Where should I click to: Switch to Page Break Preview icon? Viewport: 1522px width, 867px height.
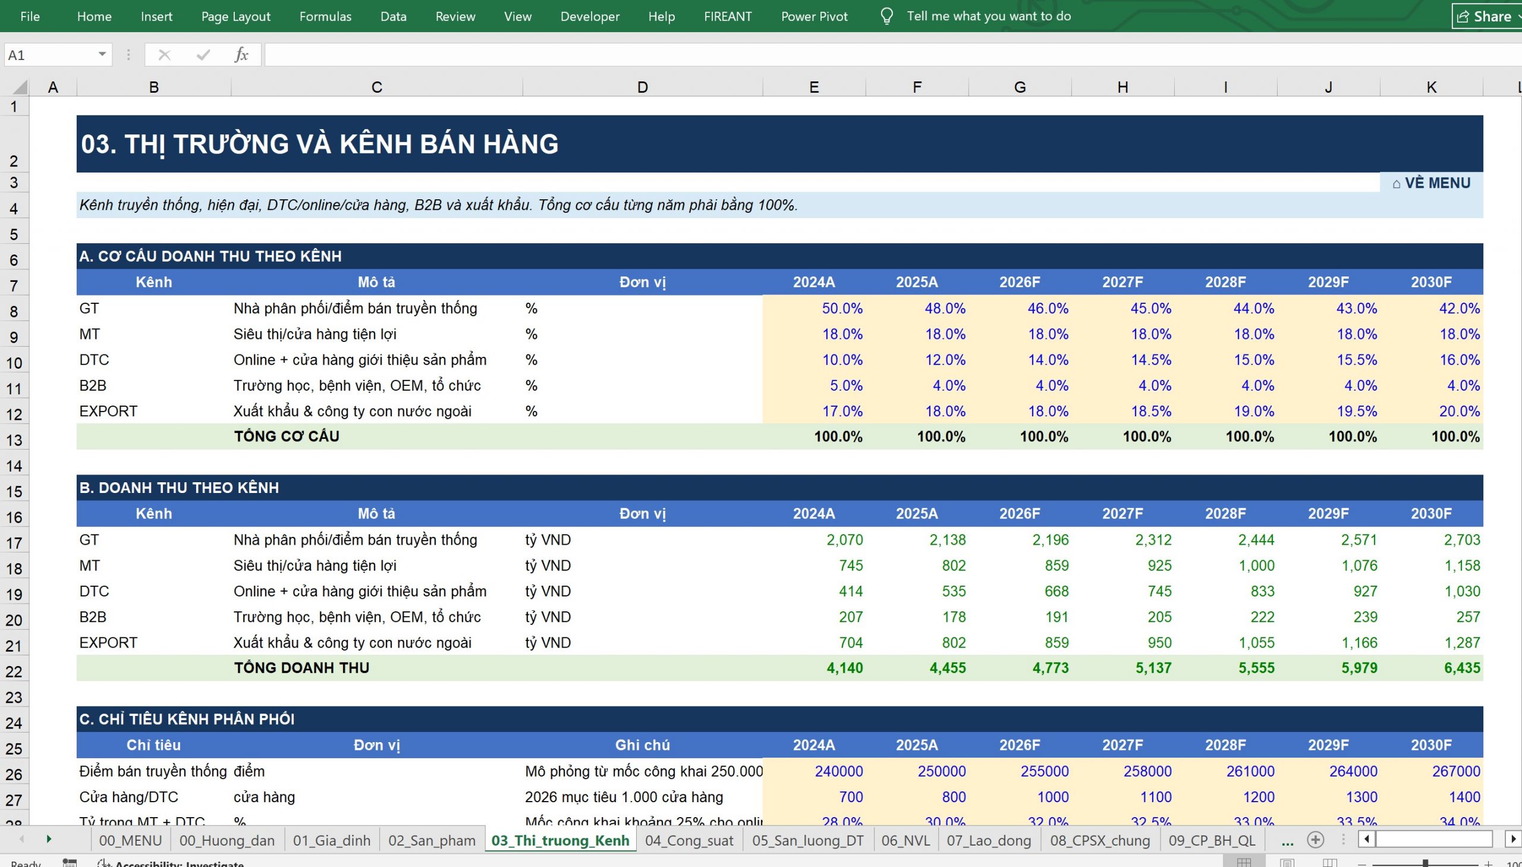coord(1329,862)
